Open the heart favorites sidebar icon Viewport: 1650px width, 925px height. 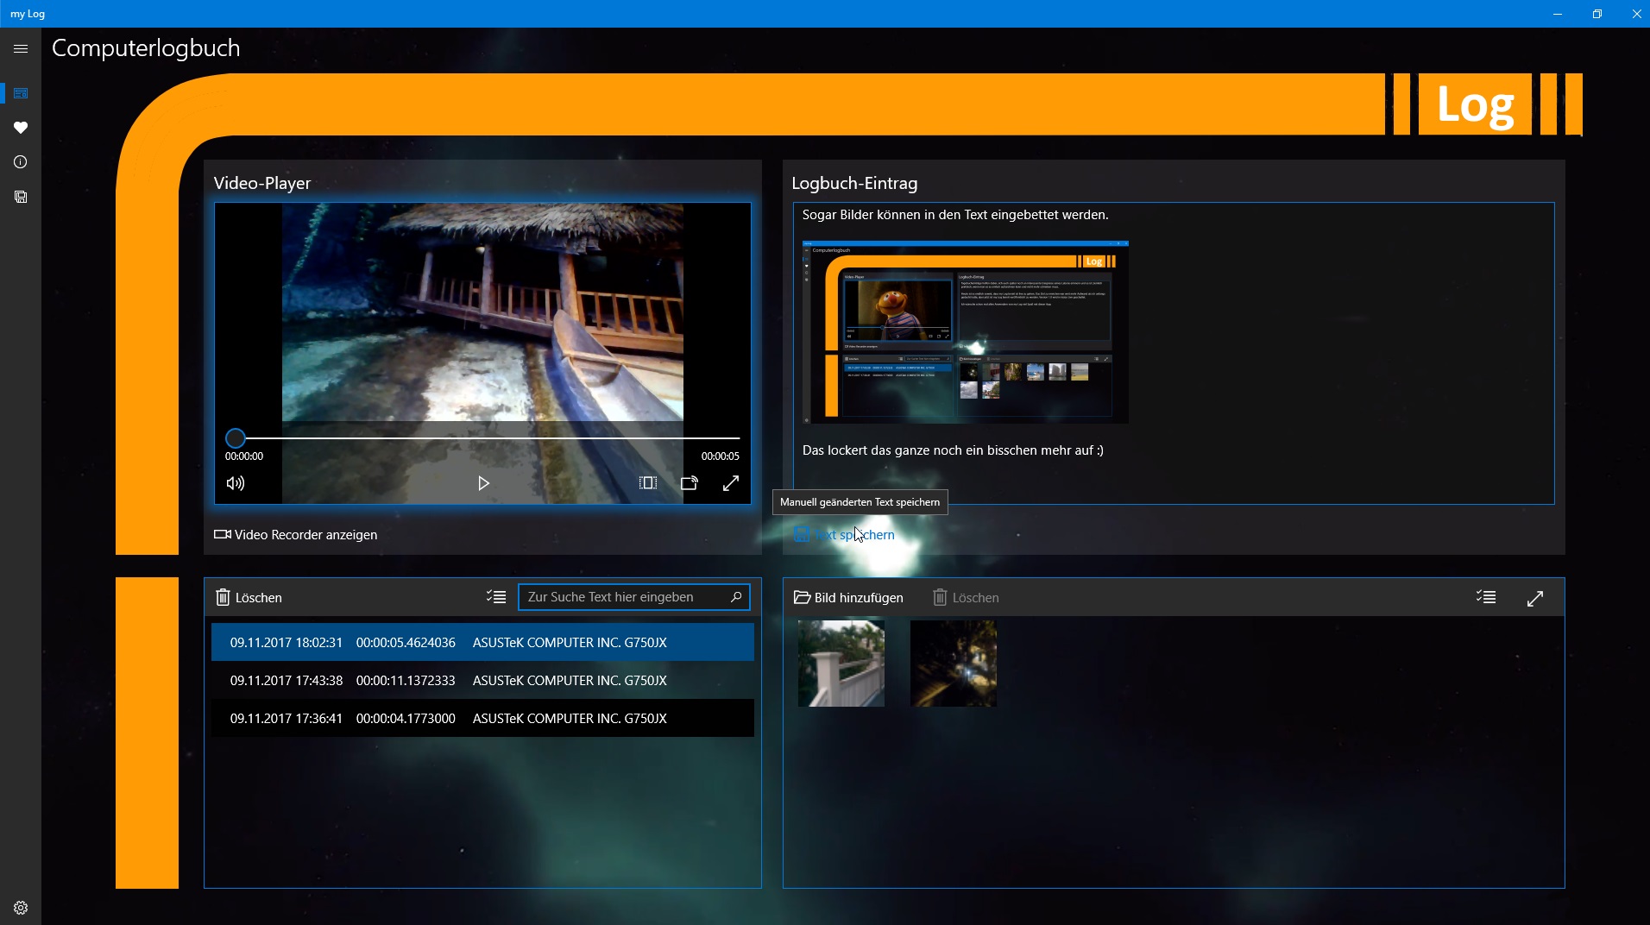tap(21, 128)
